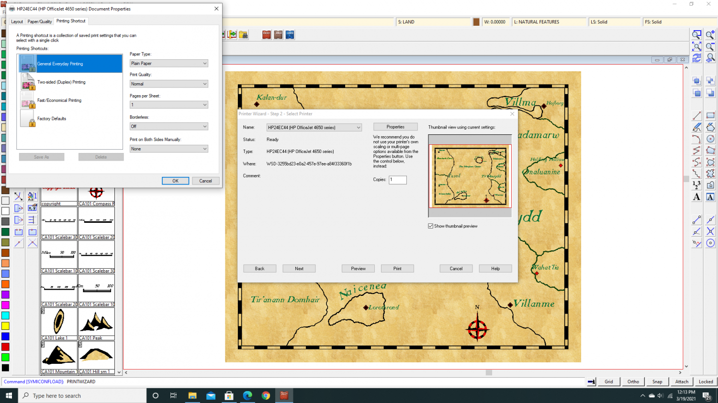Click the Zoom Last magnifier with arrow
The height and width of the screenshot is (403, 718).
(x=710, y=58)
